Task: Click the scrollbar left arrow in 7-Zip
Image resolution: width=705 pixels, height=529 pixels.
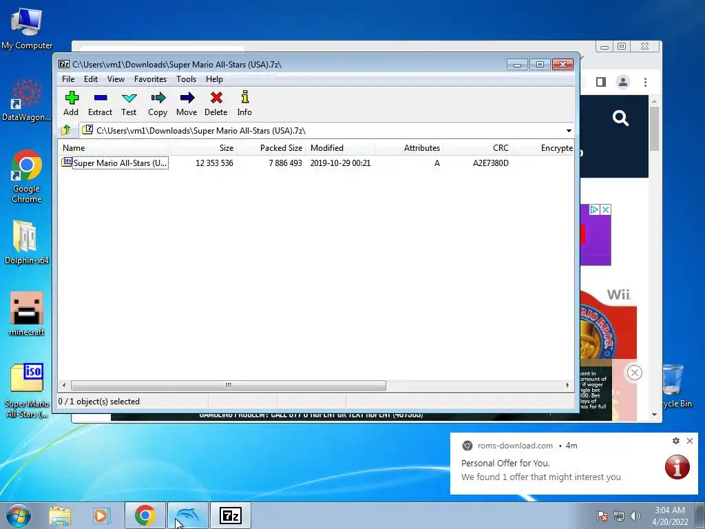Action: click(x=64, y=385)
